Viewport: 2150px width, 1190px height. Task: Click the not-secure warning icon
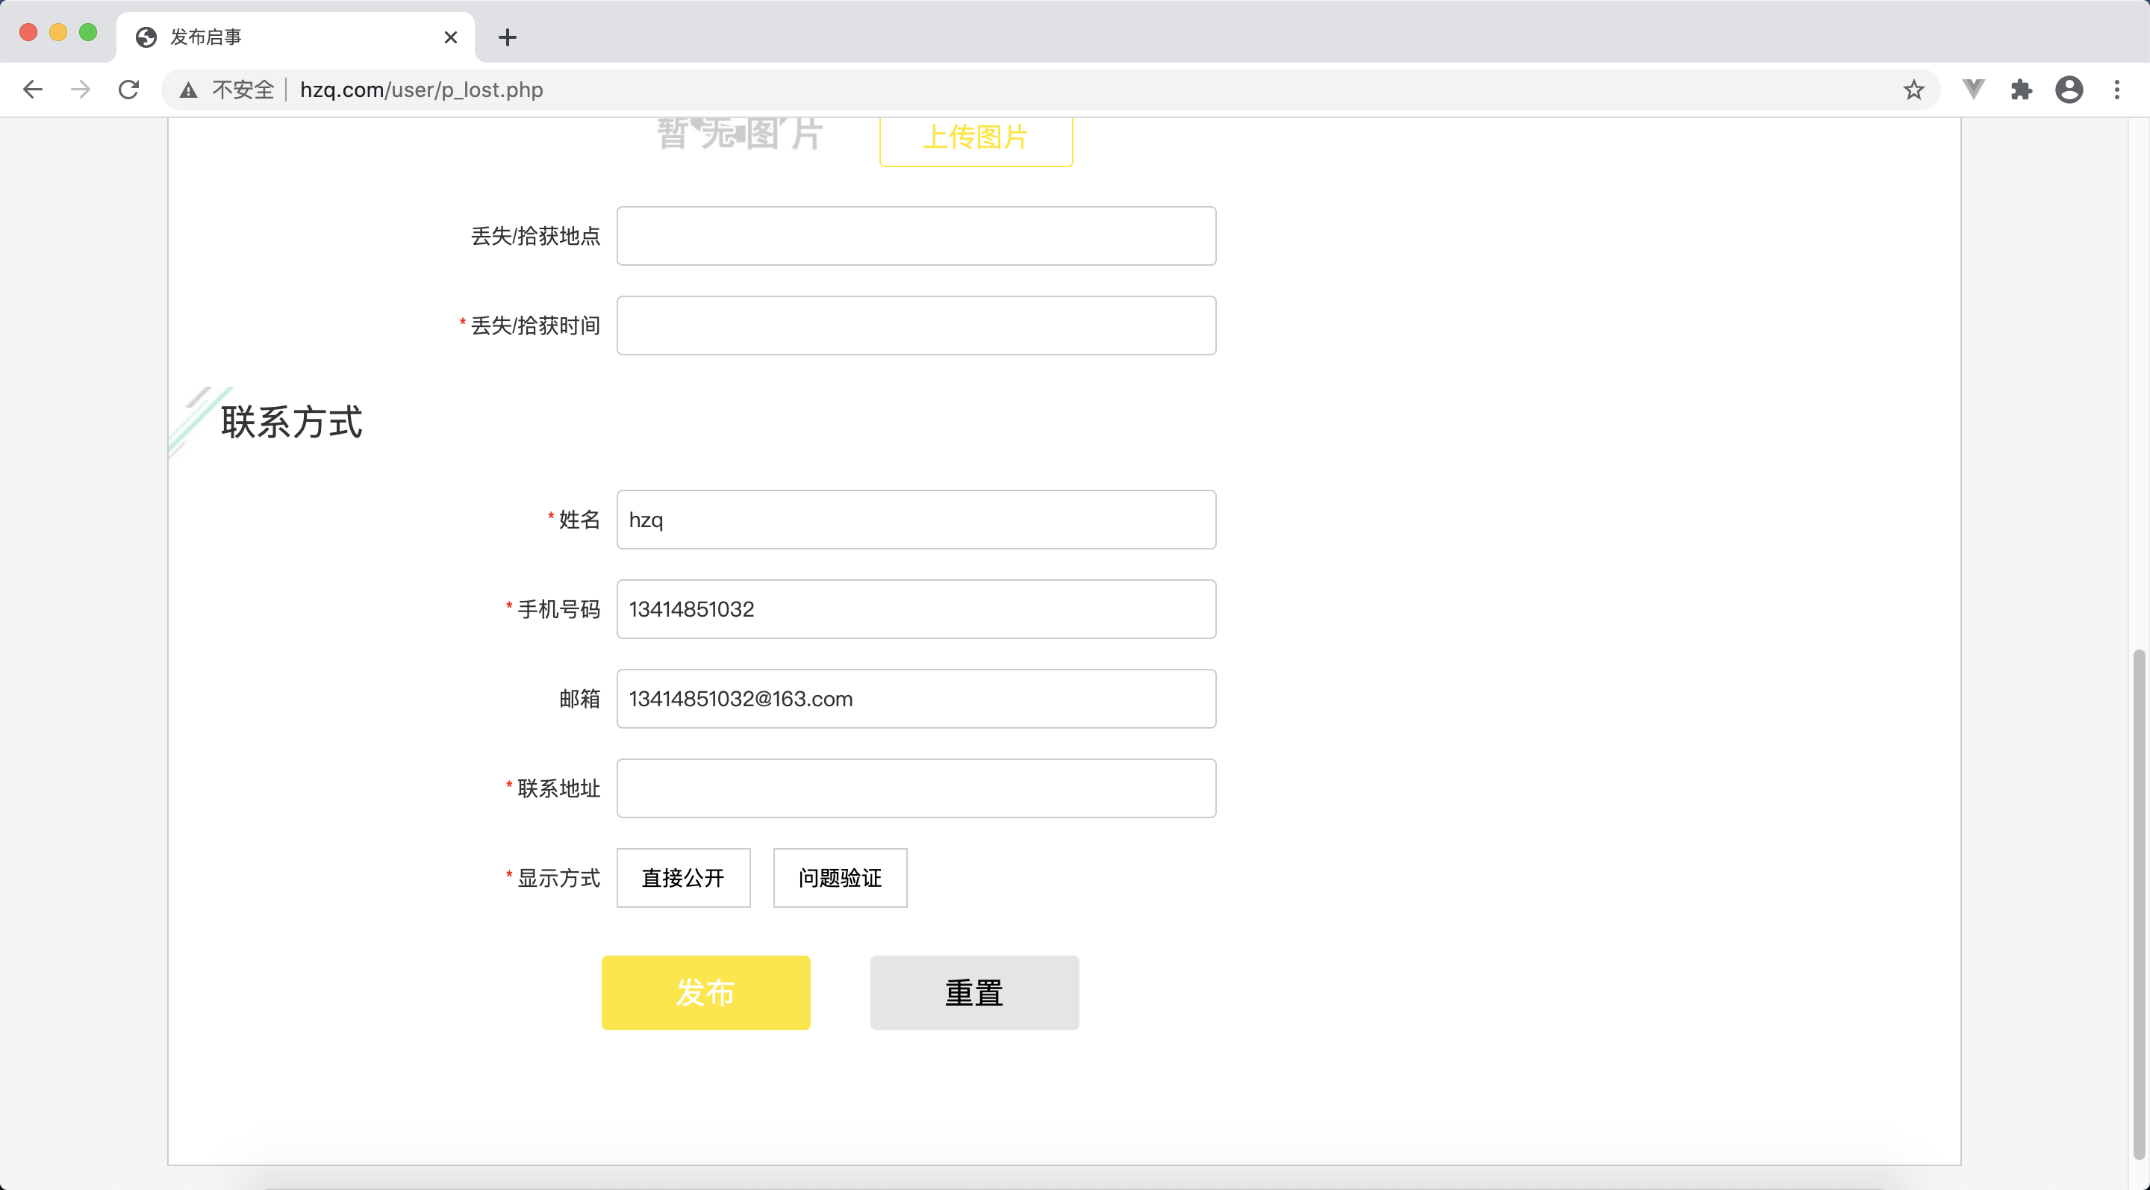coord(189,90)
